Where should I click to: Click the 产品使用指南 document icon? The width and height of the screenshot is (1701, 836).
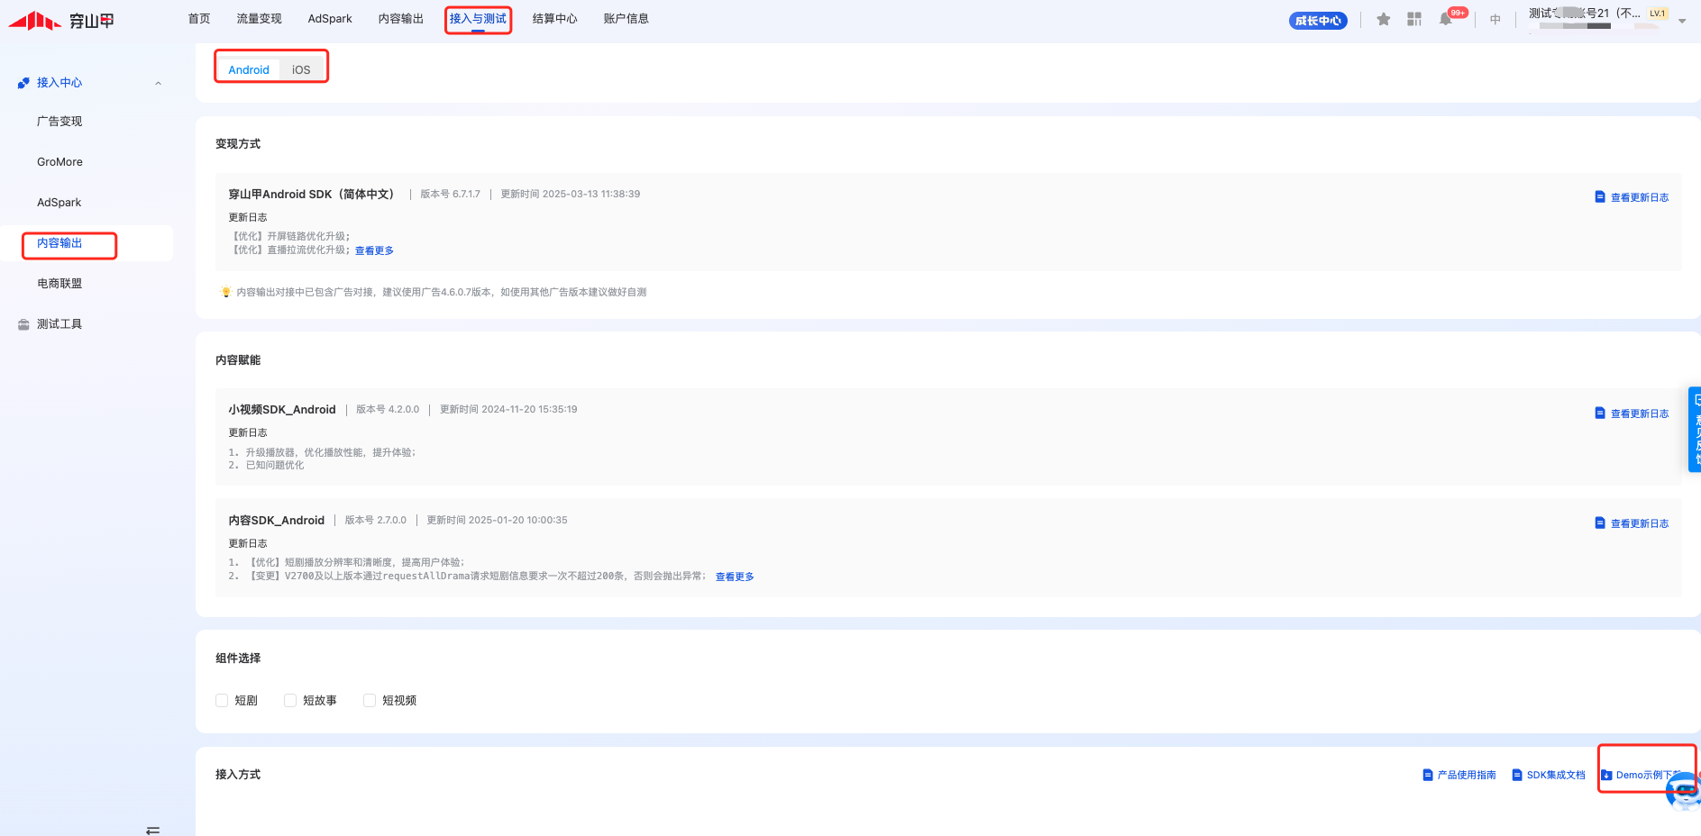(x=1428, y=775)
